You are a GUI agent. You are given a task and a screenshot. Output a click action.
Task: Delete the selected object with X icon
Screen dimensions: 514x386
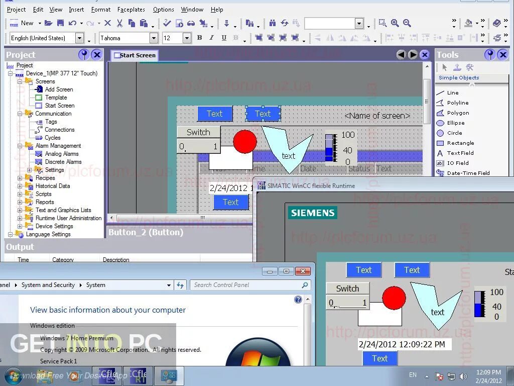[107, 23]
